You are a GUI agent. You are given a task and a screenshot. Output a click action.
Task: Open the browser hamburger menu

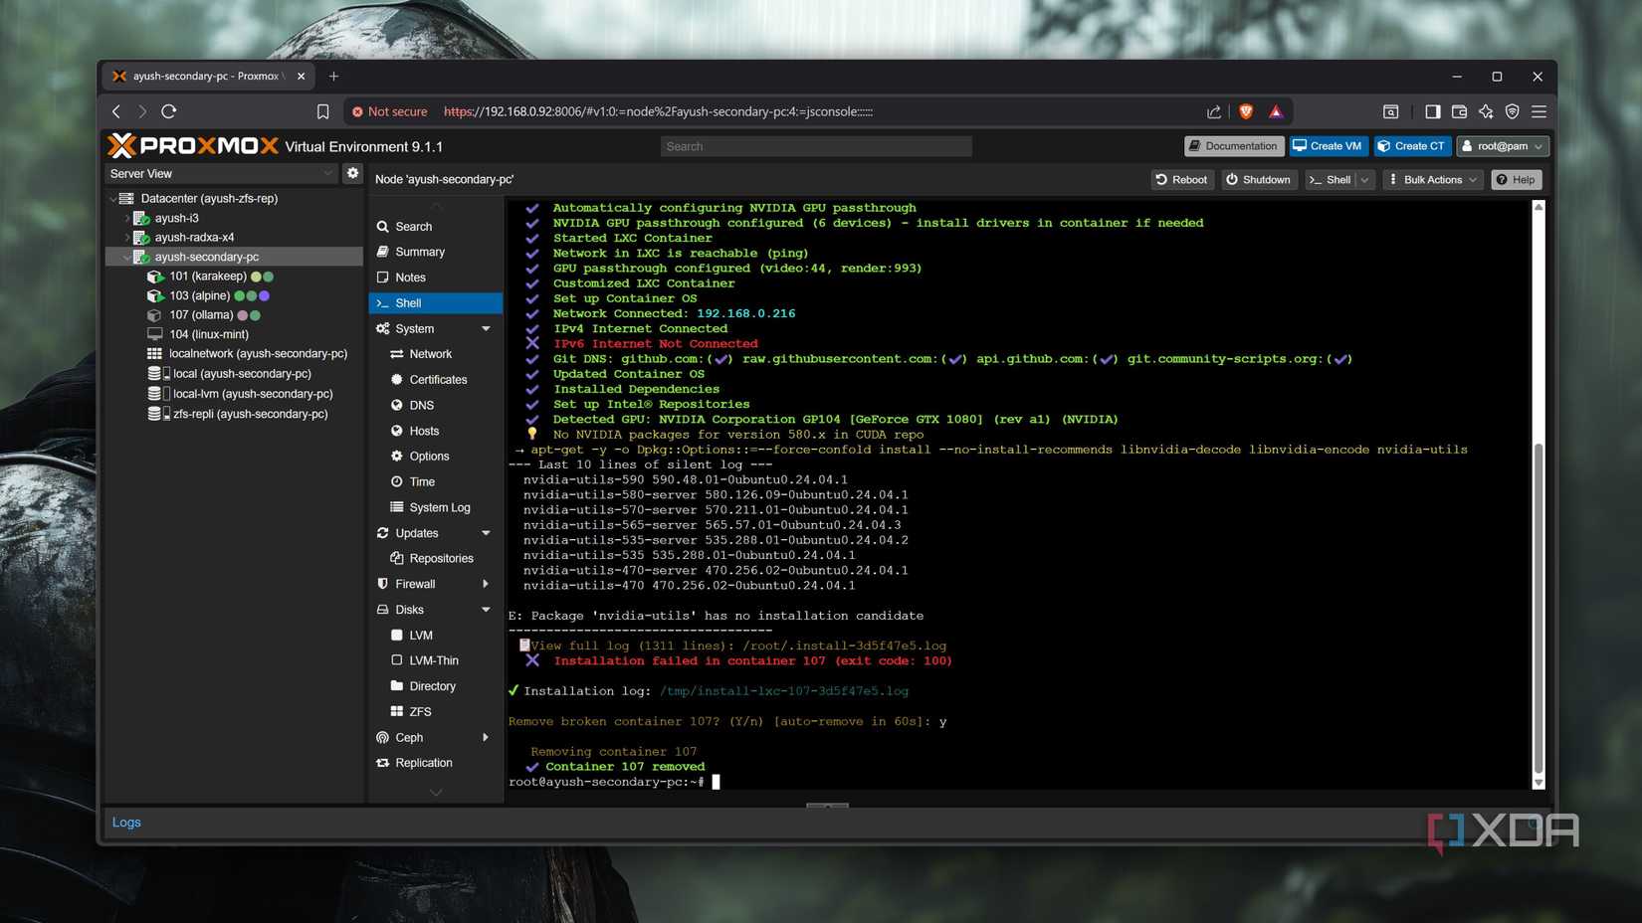[x=1539, y=111]
